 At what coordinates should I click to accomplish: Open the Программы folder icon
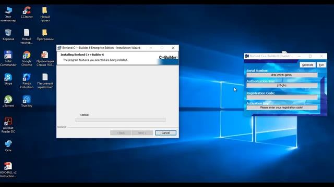click(45, 35)
